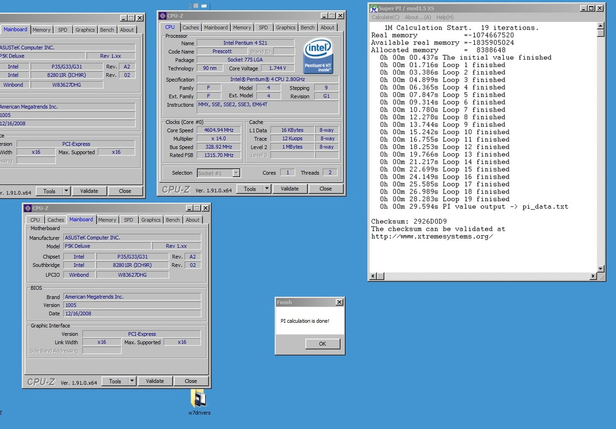
Task: Open Tools dropdown arrow in center CPU-Z window
Action: pyautogui.click(x=267, y=189)
